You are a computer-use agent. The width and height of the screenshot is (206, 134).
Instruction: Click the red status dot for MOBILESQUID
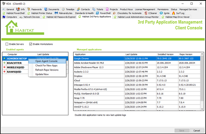[4, 67]
